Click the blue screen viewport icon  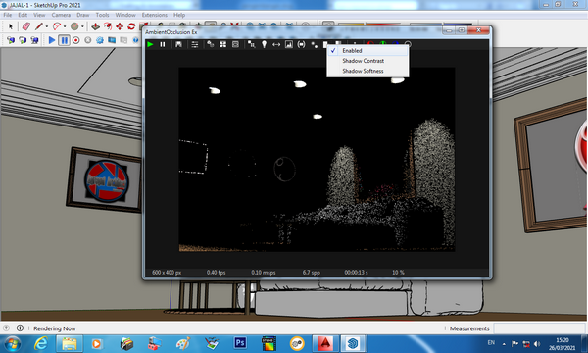click(x=112, y=40)
